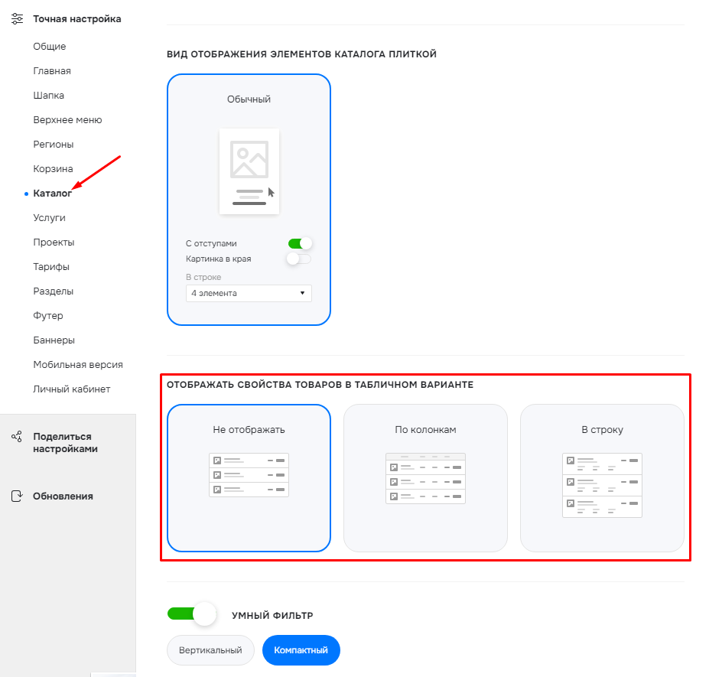The image size is (709, 677).
Task: Go to 'Корзина' settings
Action: coord(53,169)
